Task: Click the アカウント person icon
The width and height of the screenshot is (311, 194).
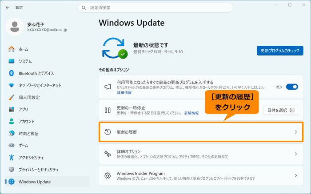Action: pyautogui.click(x=12, y=121)
